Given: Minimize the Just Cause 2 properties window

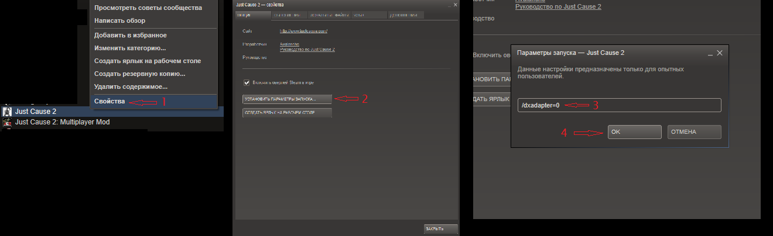Looking at the screenshot, I should tap(449, 5).
